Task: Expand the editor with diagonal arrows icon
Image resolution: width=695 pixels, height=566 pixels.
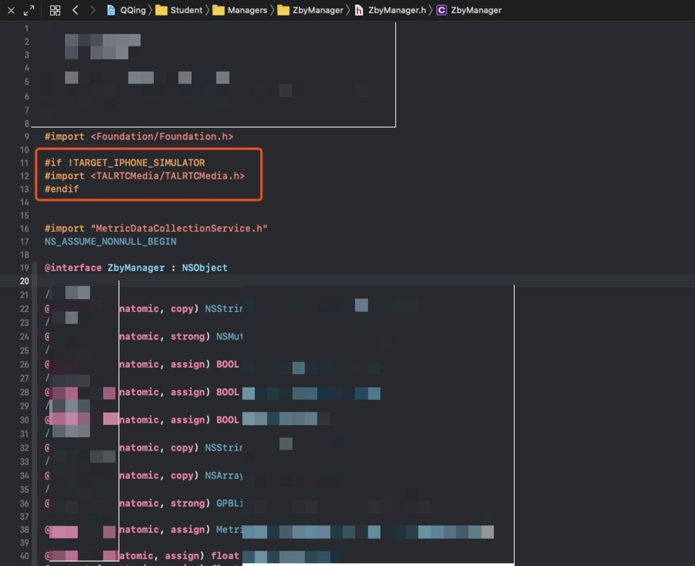Action: pyautogui.click(x=29, y=10)
